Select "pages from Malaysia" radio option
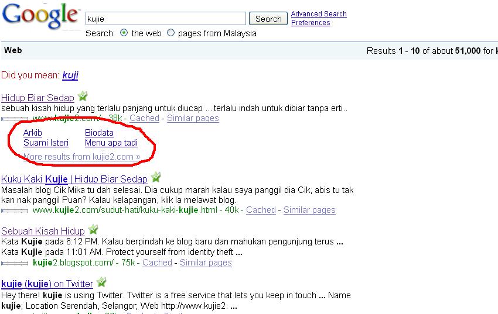 point(171,33)
